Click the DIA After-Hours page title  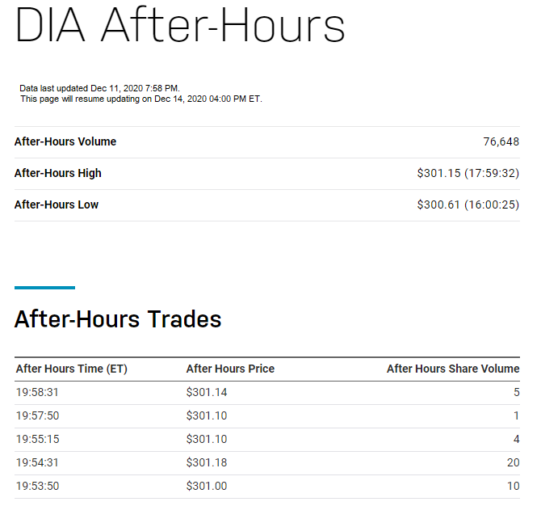click(180, 25)
